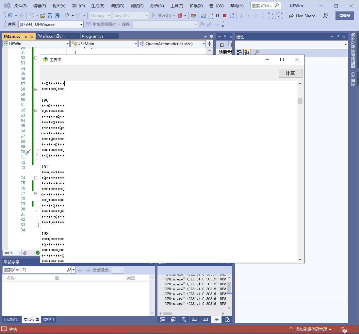Open the 工具(T) menu
Viewport: 359px width, 334px height.
tap(177, 6)
